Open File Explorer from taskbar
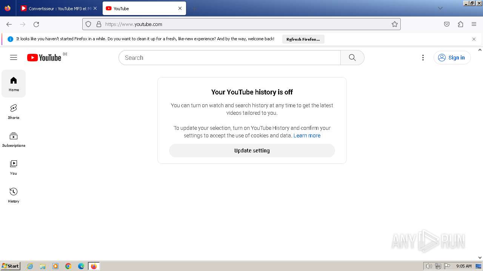Image resolution: width=483 pixels, height=271 pixels. (x=43, y=266)
